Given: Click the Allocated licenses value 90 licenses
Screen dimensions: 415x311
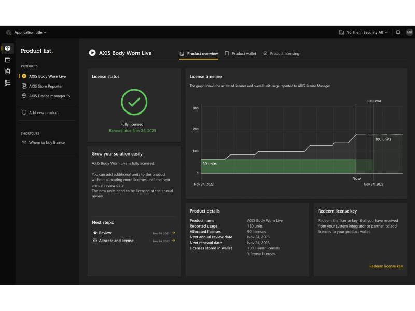Looking at the screenshot, I should tap(256, 232).
